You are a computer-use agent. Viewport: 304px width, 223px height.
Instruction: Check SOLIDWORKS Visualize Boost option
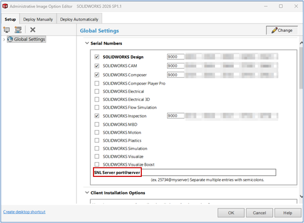click(x=97, y=164)
